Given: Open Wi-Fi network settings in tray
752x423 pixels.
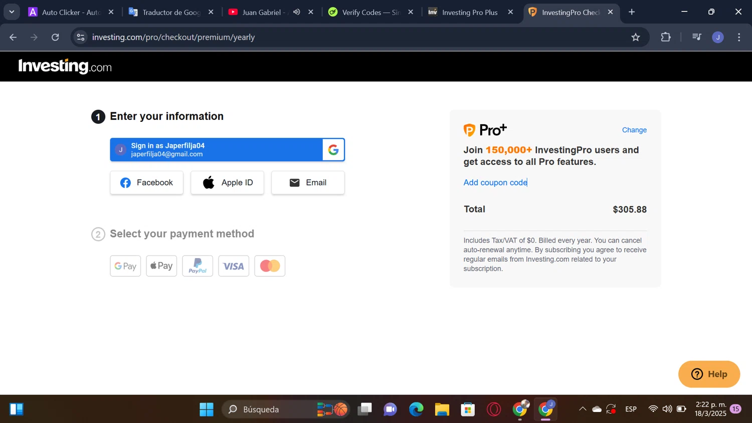Looking at the screenshot, I should point(653,409).
